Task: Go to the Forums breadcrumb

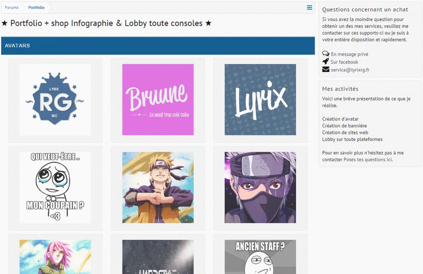Action: tap(12, 7)
